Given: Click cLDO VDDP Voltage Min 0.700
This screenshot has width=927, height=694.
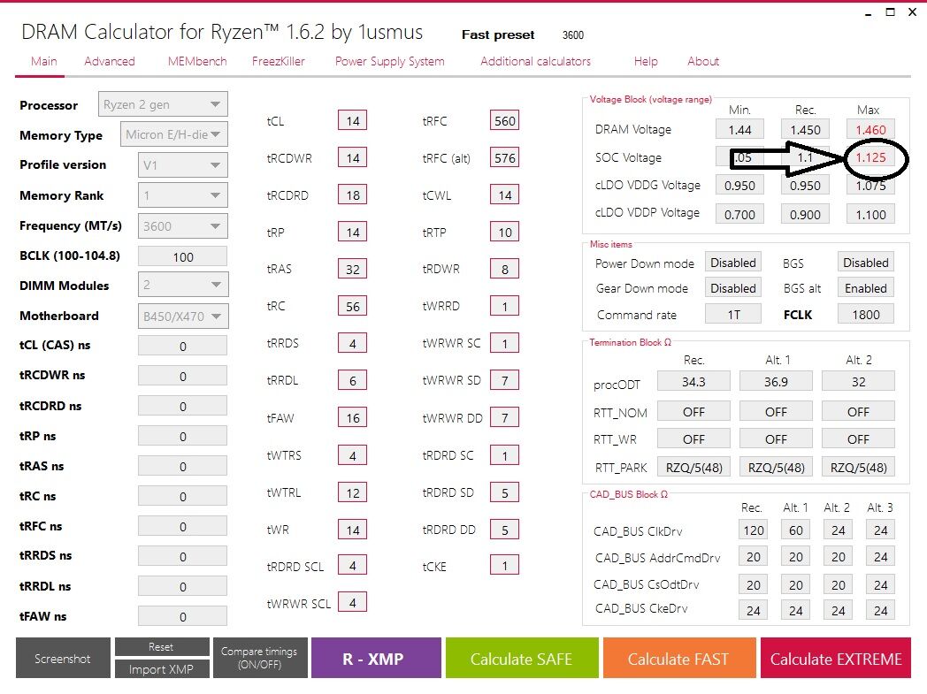Looking at the screenshot, I should 739,214.
